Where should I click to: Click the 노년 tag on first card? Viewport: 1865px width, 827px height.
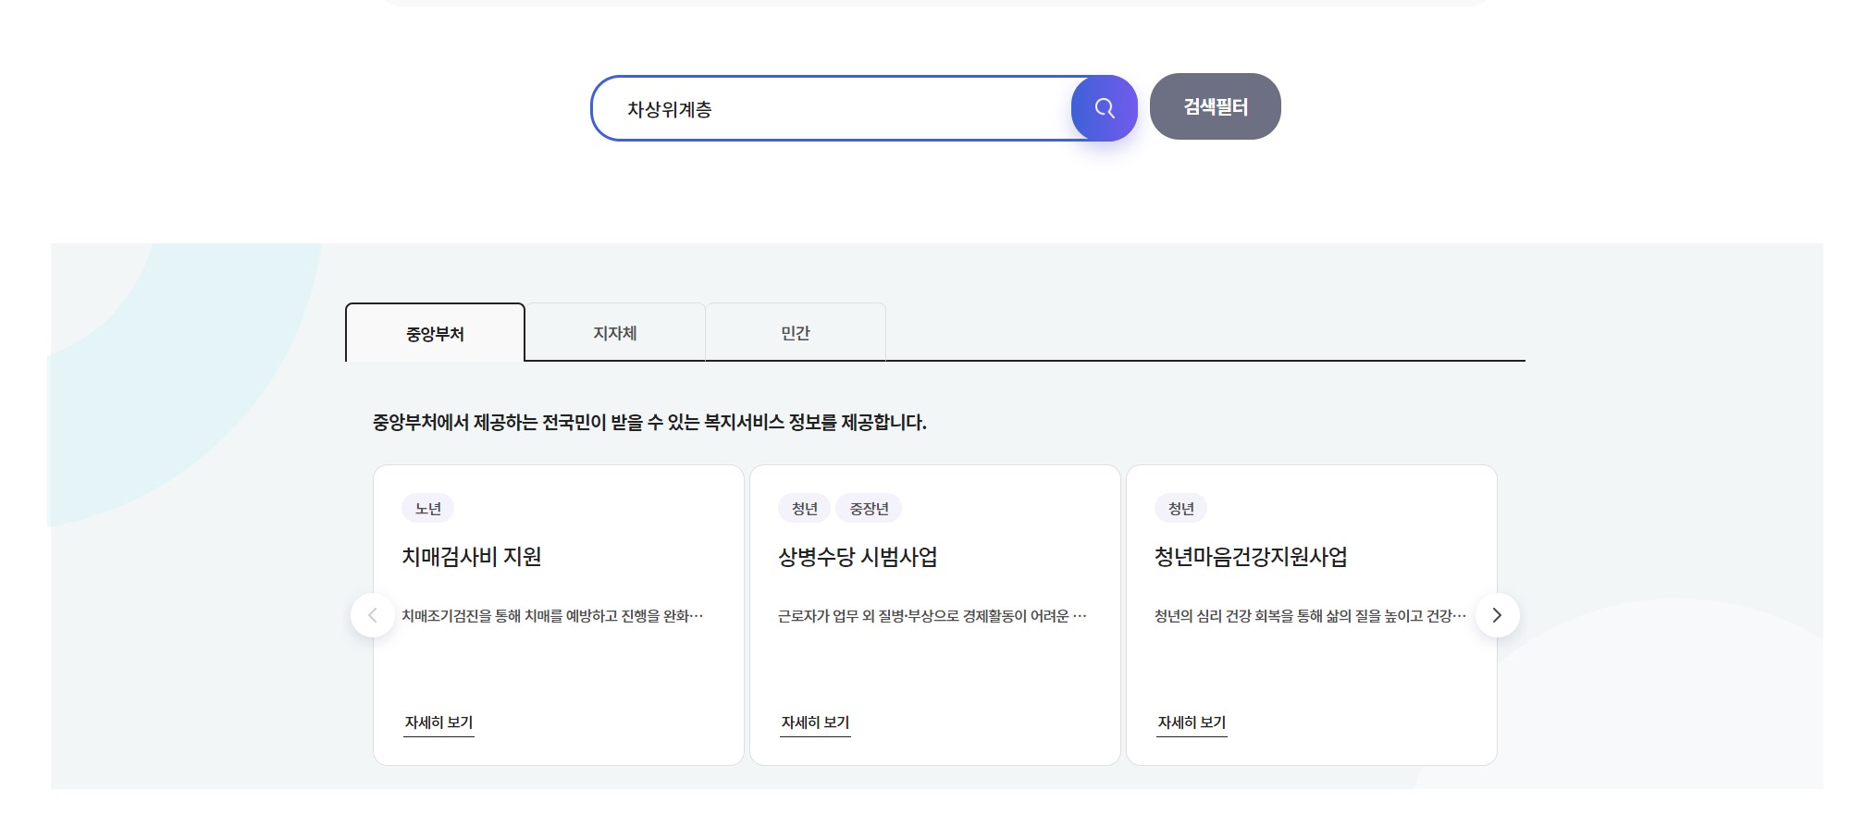(427, 509)
